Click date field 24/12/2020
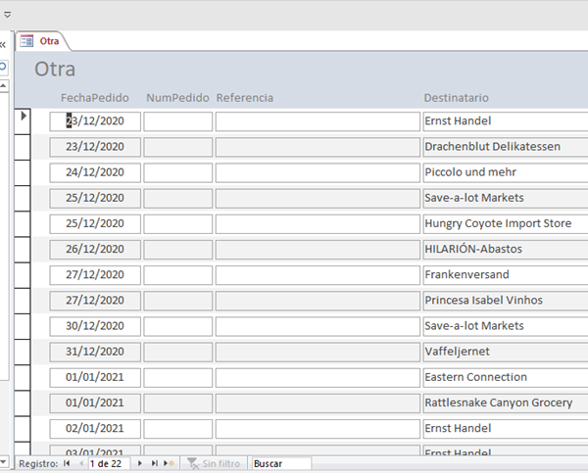This screenshot has width=588, height=473. coord(95,172)
